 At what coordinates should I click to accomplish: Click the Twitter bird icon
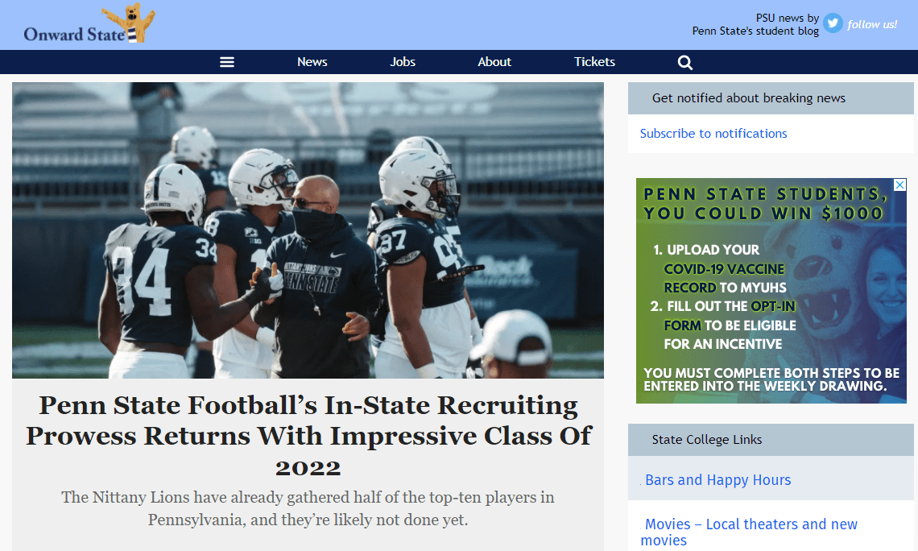tap(833, 23)
